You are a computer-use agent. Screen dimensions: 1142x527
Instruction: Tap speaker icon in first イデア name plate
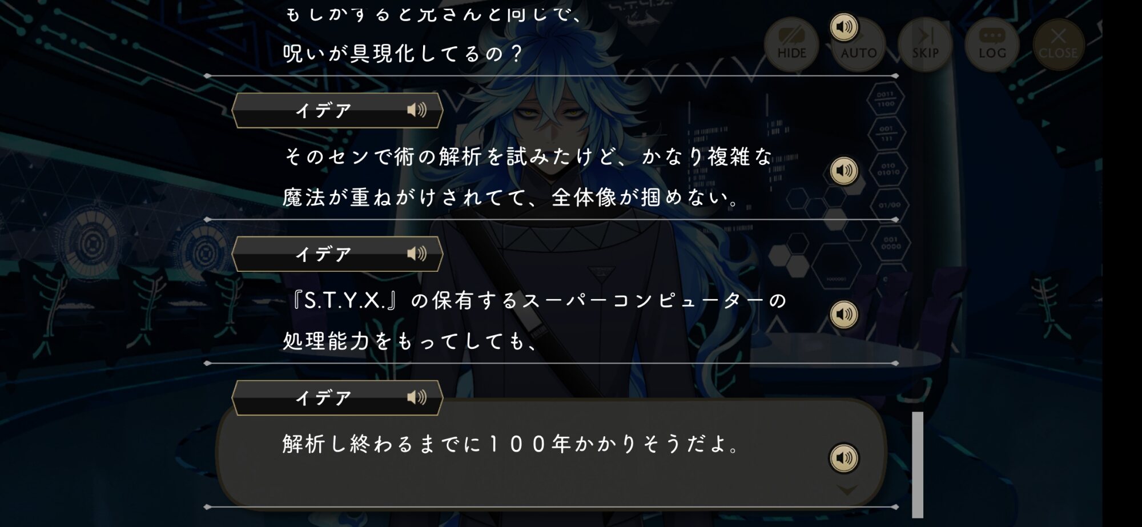point(417,110)
